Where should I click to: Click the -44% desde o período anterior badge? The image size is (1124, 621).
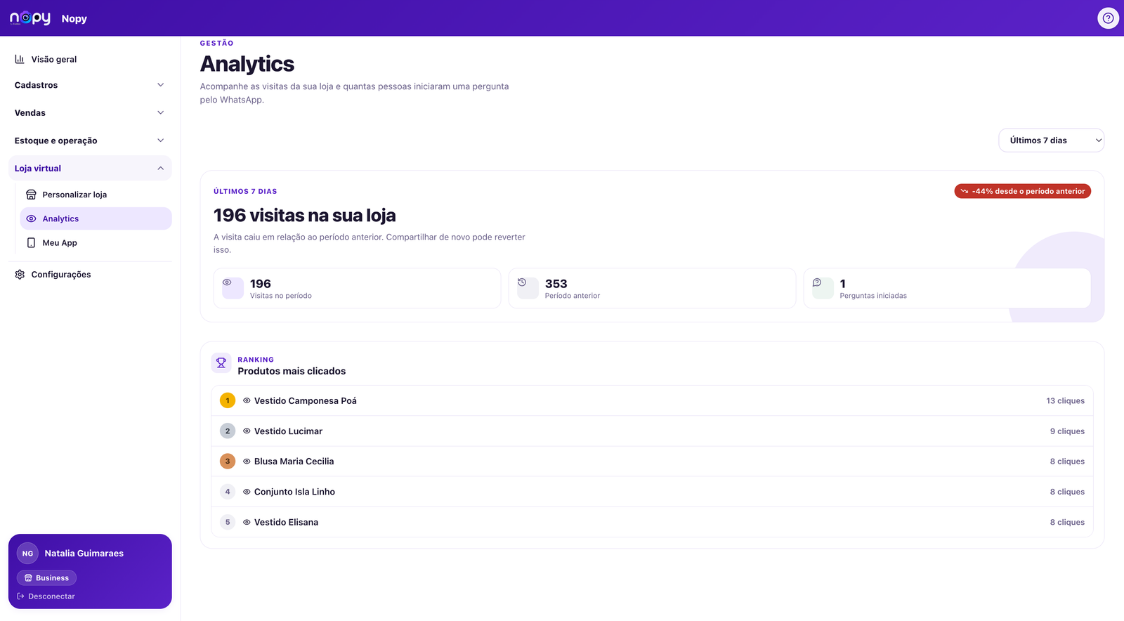1022,191
